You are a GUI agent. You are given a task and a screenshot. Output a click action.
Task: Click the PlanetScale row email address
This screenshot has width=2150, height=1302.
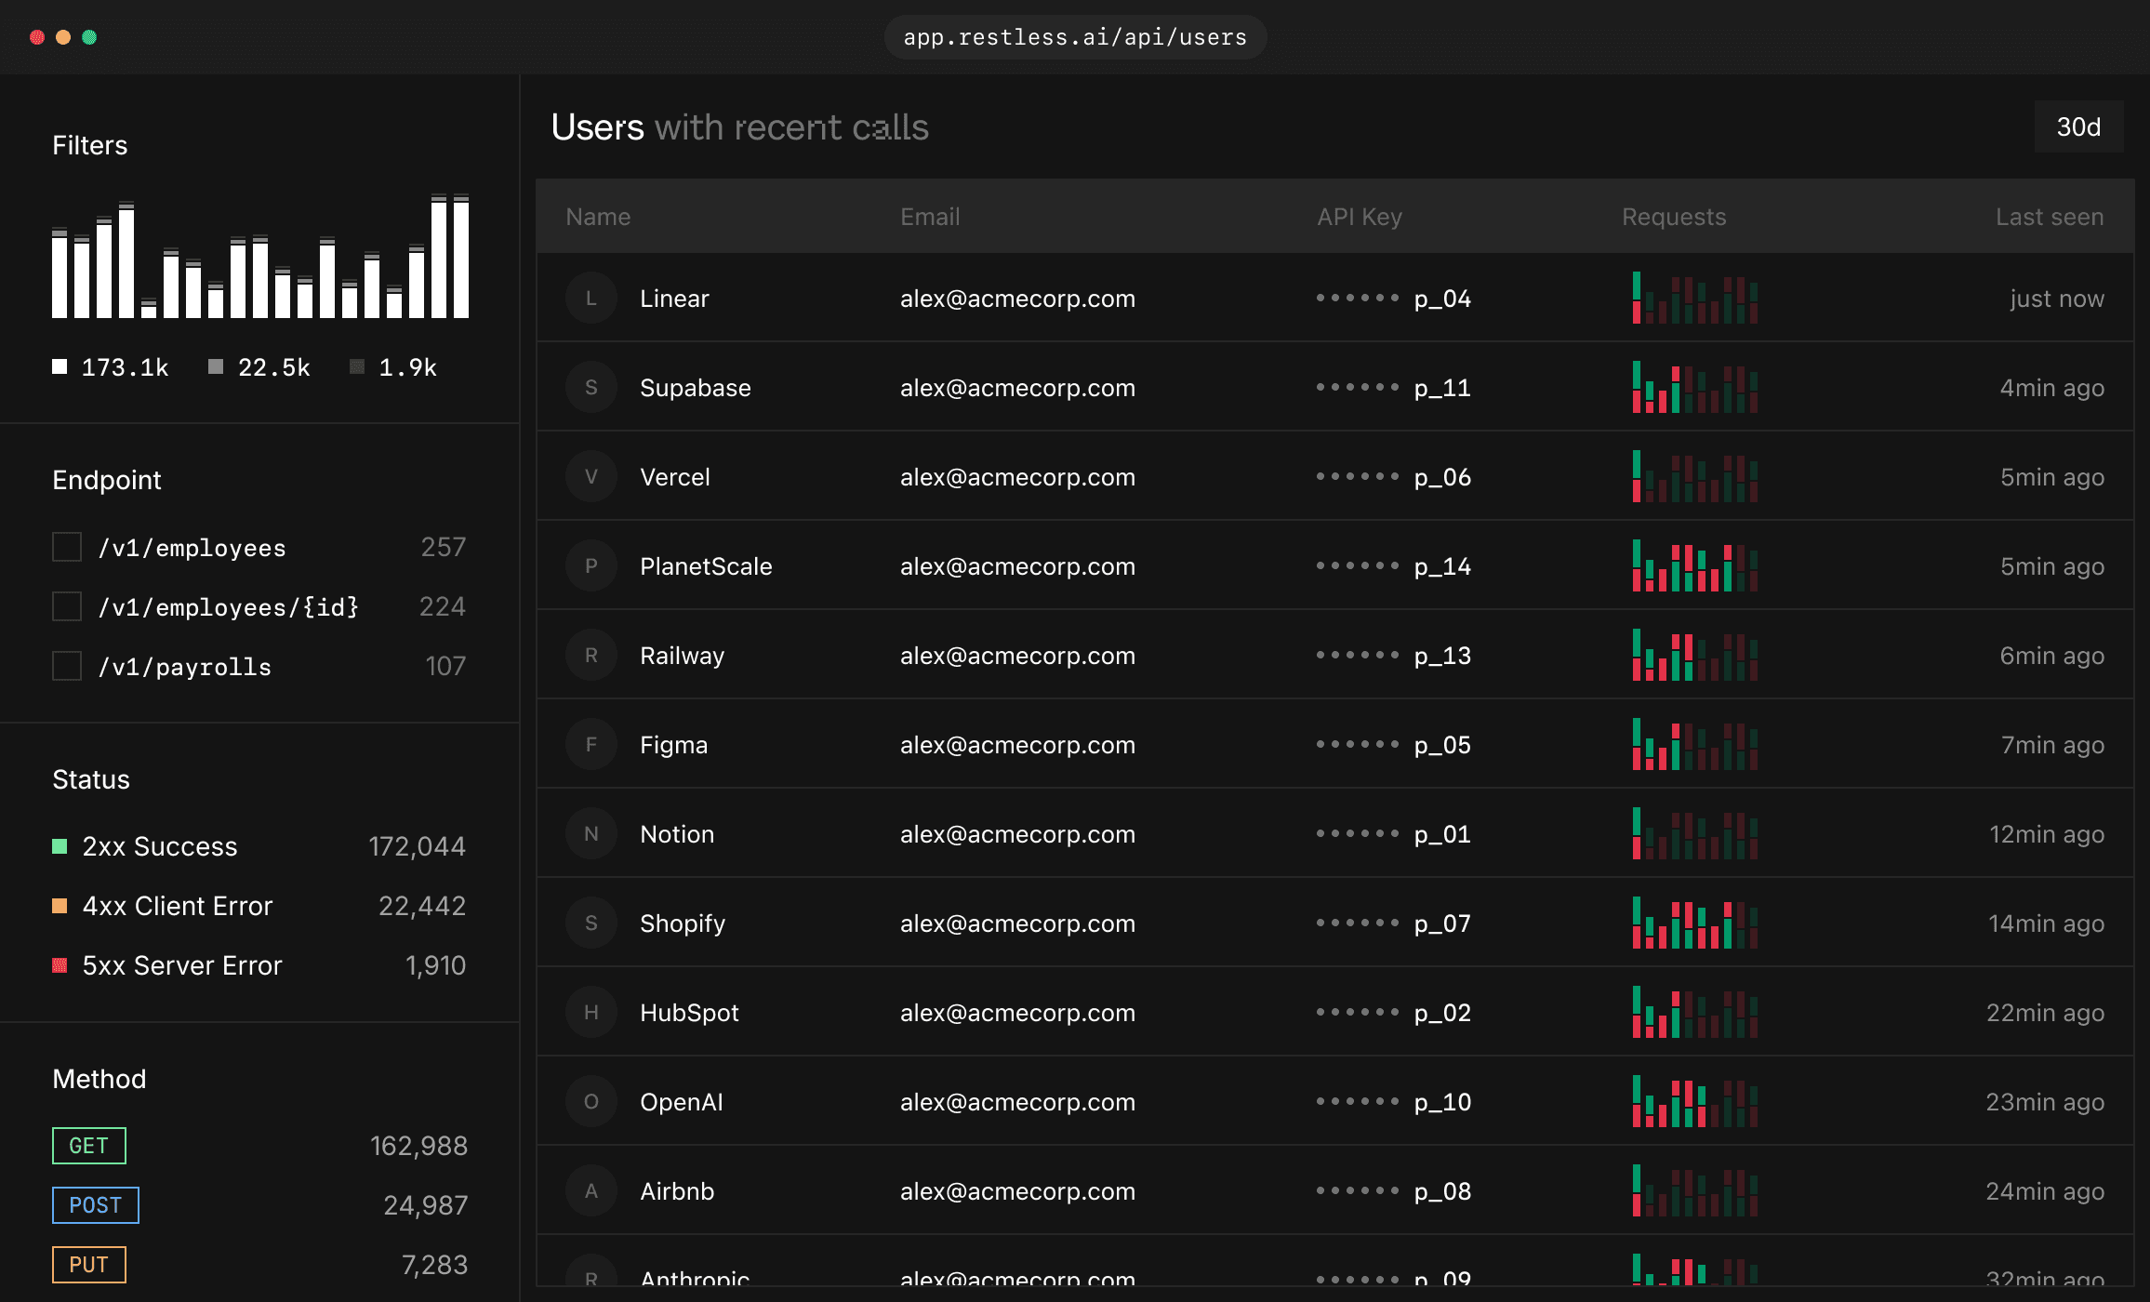coord(1017,566)
